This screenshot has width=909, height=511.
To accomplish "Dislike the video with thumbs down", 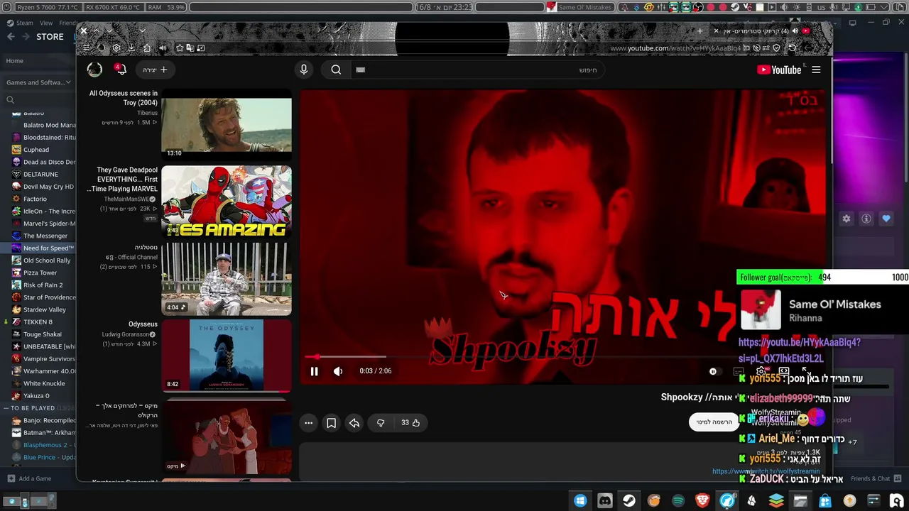I will [x=381, y=423].
